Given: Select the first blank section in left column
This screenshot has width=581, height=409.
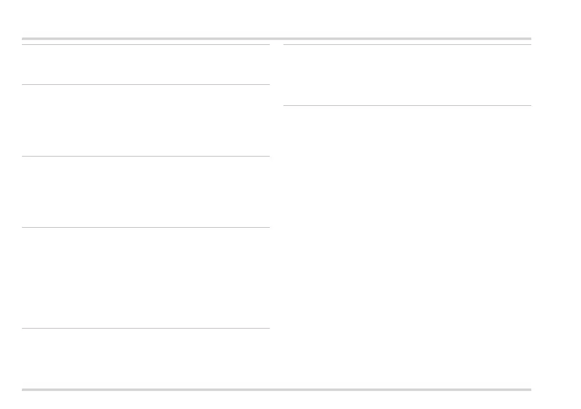Looking at the screenshot, I should click(145, 65).
